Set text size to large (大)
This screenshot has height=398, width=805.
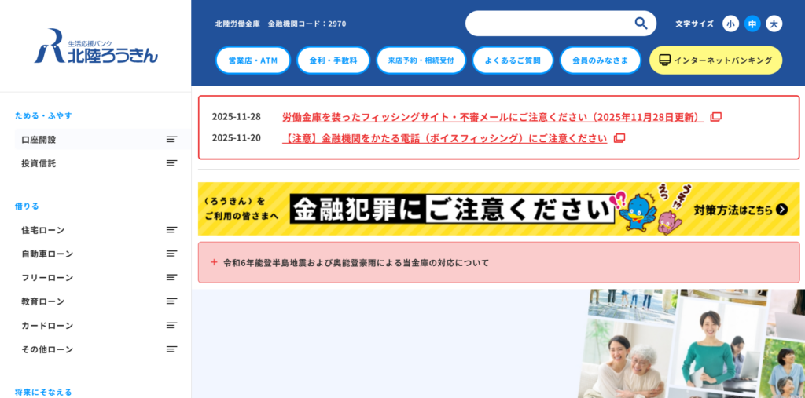click(774, 24)
